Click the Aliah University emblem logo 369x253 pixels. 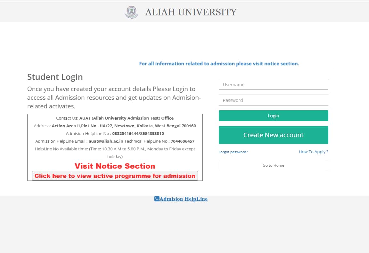tap(132, 12)
